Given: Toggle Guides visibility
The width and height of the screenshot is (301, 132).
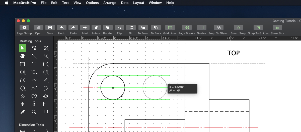Looking at the screenshot, I should pyautogui.click(x=201, y=27).
